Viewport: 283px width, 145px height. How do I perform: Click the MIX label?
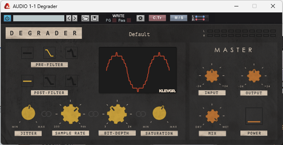coord(212,133)
